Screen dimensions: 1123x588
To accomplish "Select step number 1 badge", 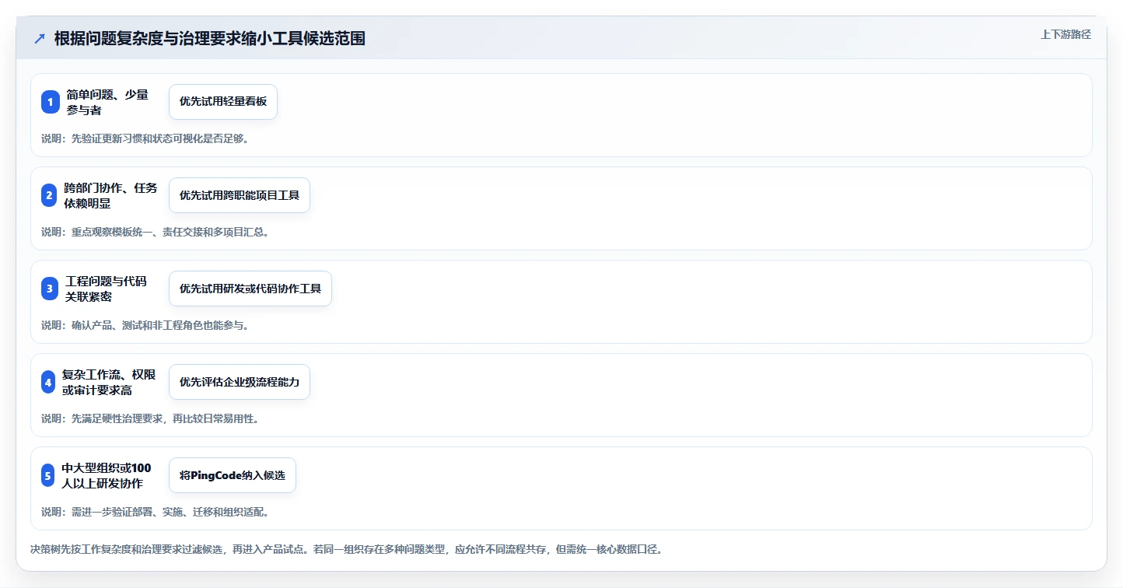I will [51, 102].
